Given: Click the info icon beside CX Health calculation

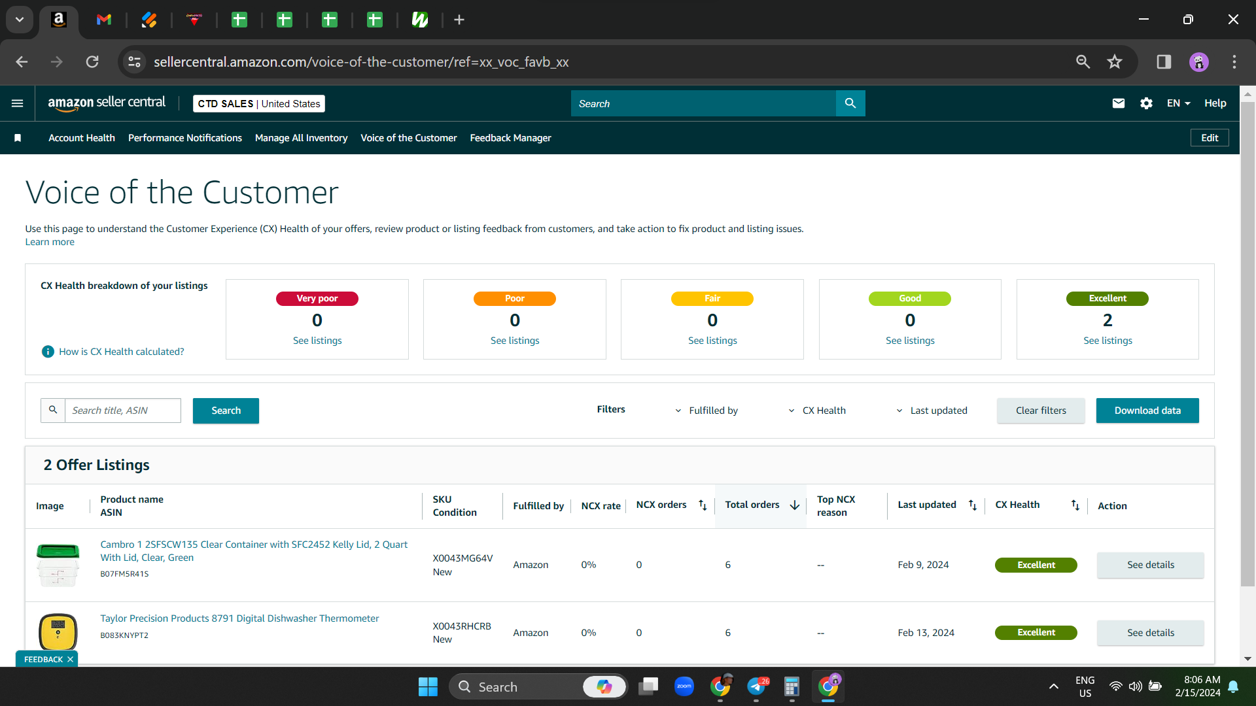Looking at the screenshot, I should 48,352.
